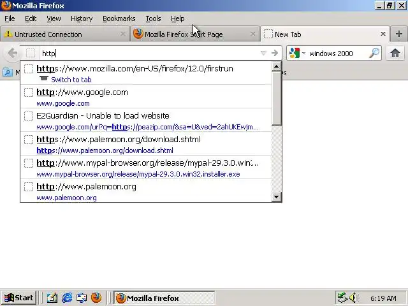The height and width of the screenshot is (306, 408).
Task: Click Mozilla Firefox taskbar button
Action: coord(164,298)
